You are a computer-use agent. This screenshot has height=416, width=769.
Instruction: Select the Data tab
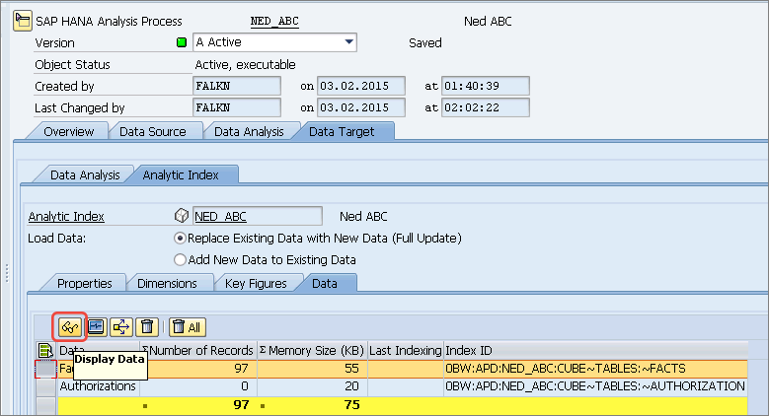[x=324, y=284]
